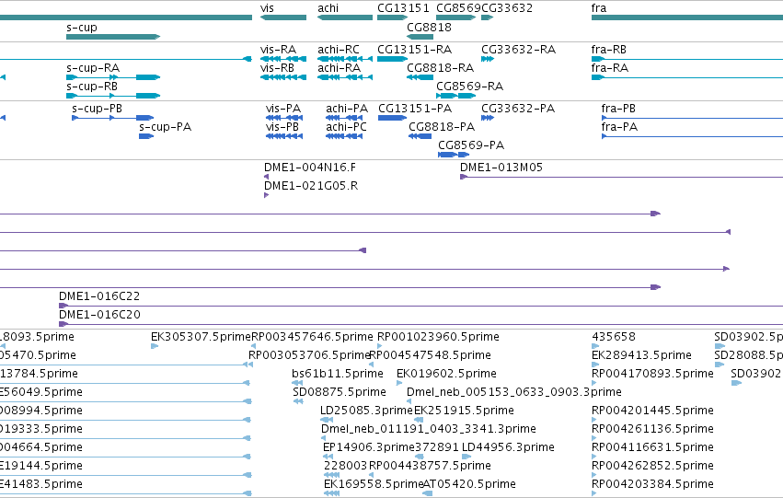Screen dimensions: 783x498
Task: Select the CG8569-RA transcript label
Action: 470,87
